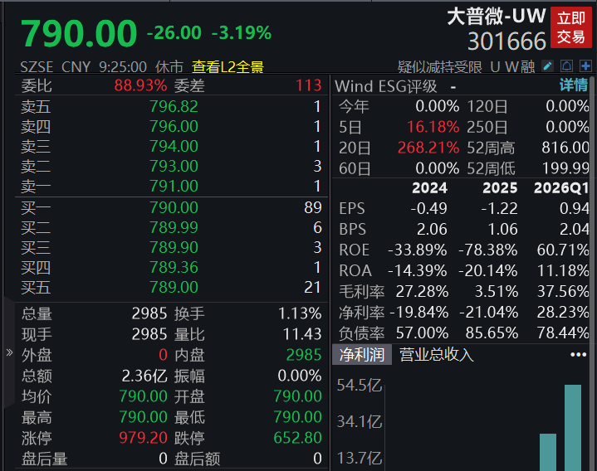The height and width of the screenshot is (471, 597).
Task: Click 内盘 value 2985
Action: coord(304,355)
